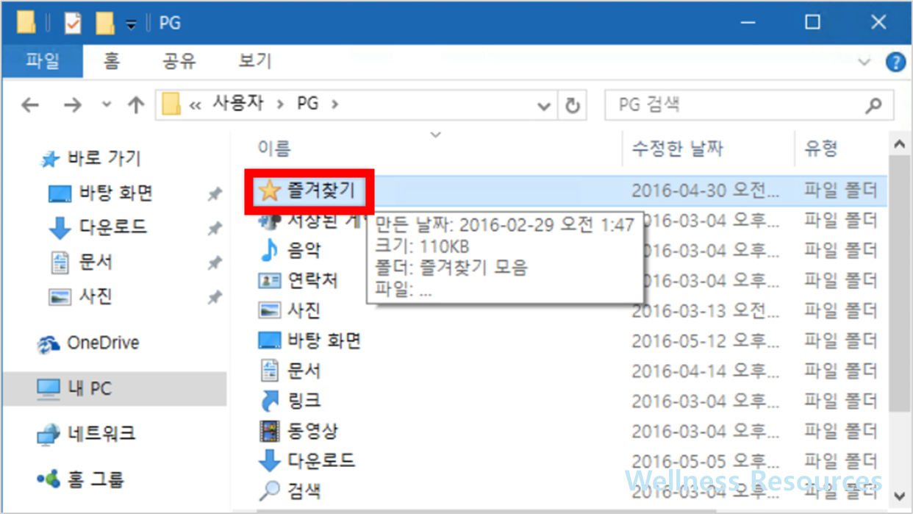Image resolution: width=913 pixels, height=514 pixels.
Task: Select the 연락처 folder icon
Action: tap(270, 281)
